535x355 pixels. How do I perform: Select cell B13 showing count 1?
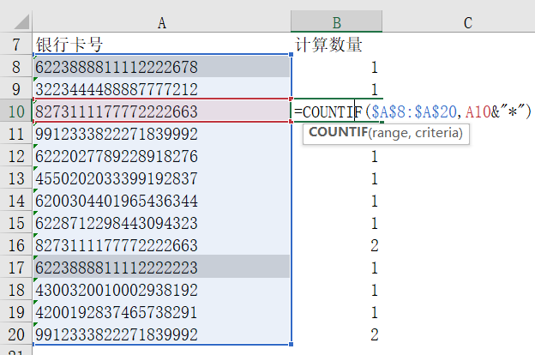[x=336, y=177]
